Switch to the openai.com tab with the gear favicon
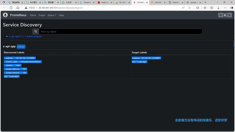 (194, 3)
